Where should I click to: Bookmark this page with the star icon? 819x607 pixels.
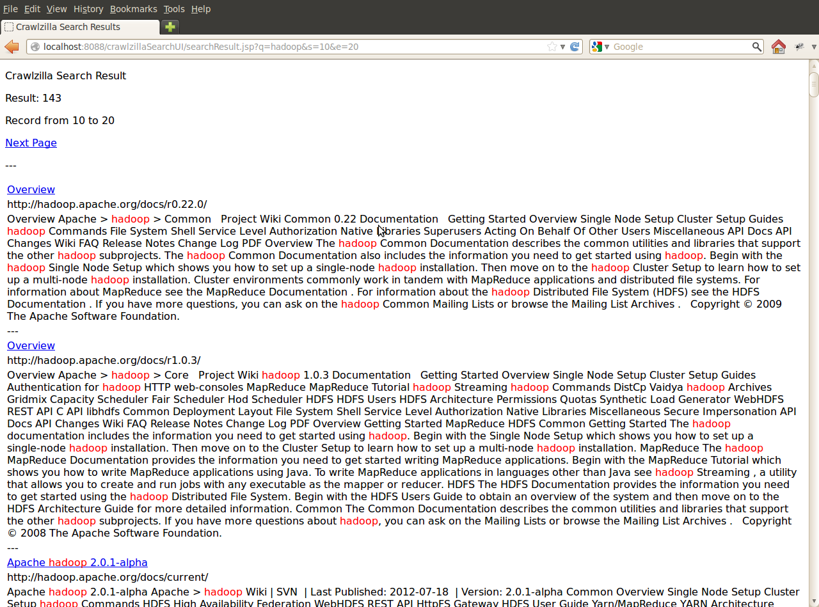point(552,47)
